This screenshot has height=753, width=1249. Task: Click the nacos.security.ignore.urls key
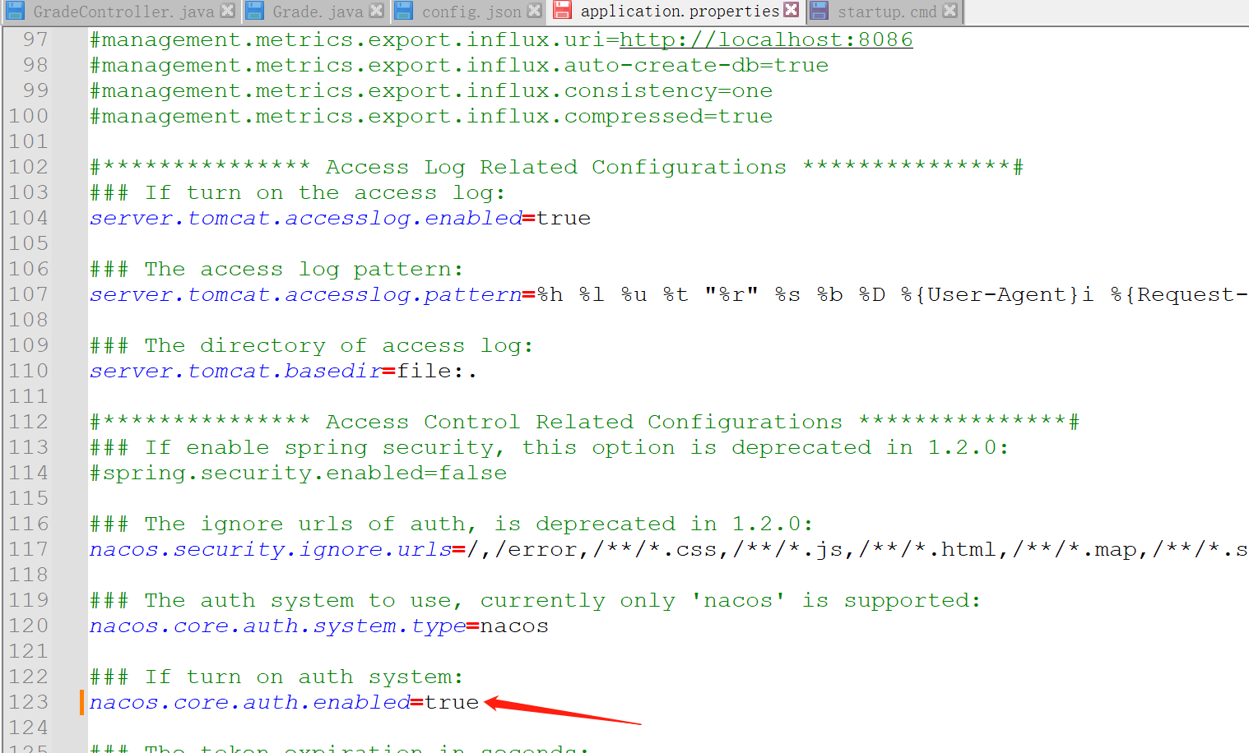271,549
